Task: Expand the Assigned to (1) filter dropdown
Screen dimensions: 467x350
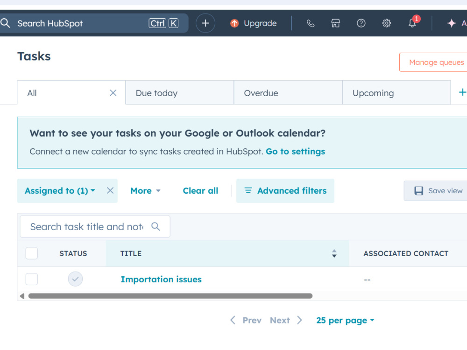Action: click(60, 191)
